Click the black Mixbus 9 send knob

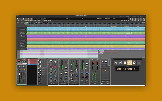pos(39,77)
